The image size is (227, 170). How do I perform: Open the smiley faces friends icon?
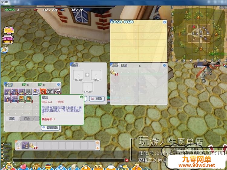coord(98,167)
